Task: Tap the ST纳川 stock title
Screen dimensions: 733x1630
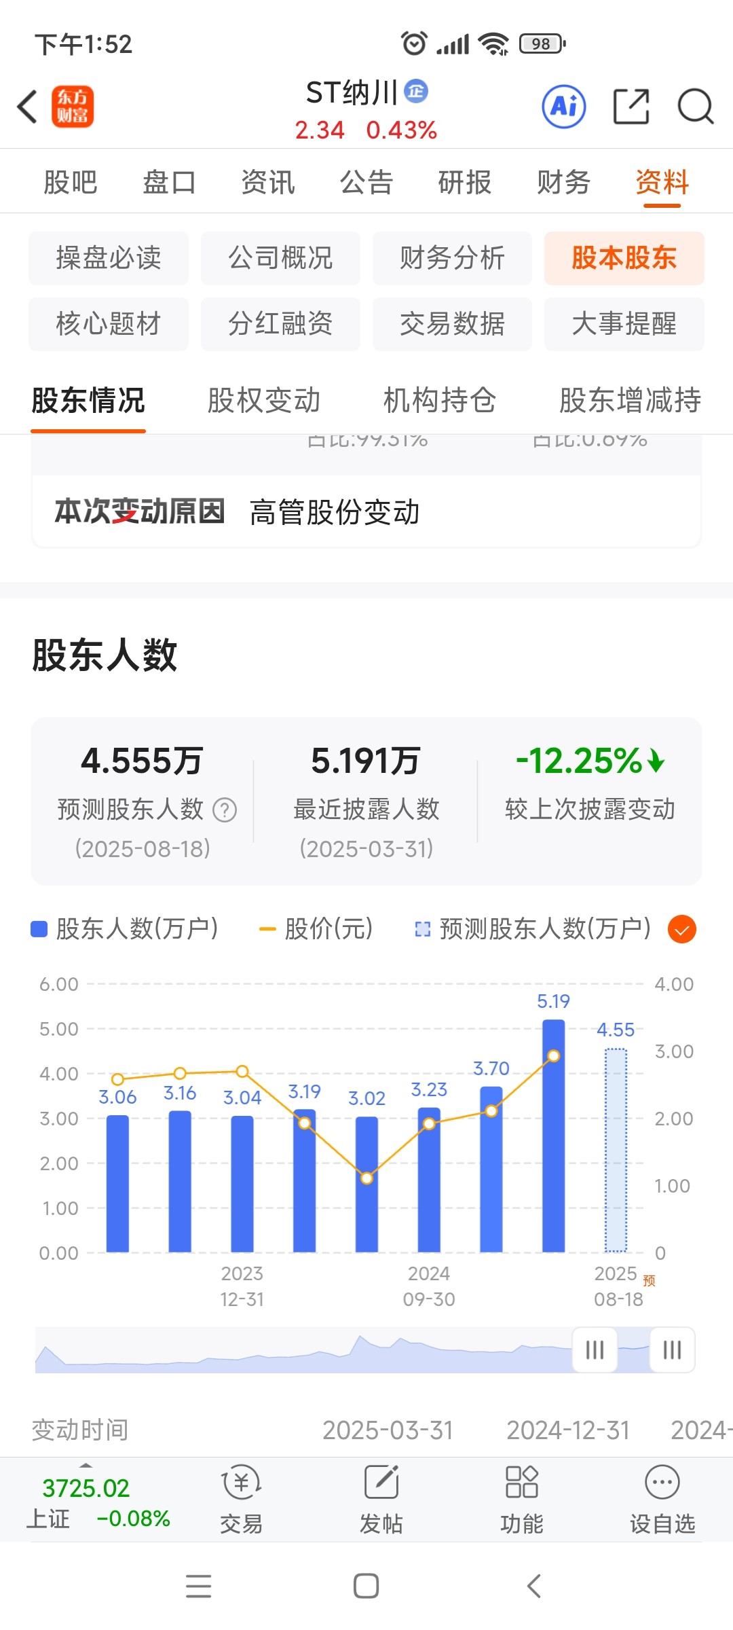Action: (352, 92)
